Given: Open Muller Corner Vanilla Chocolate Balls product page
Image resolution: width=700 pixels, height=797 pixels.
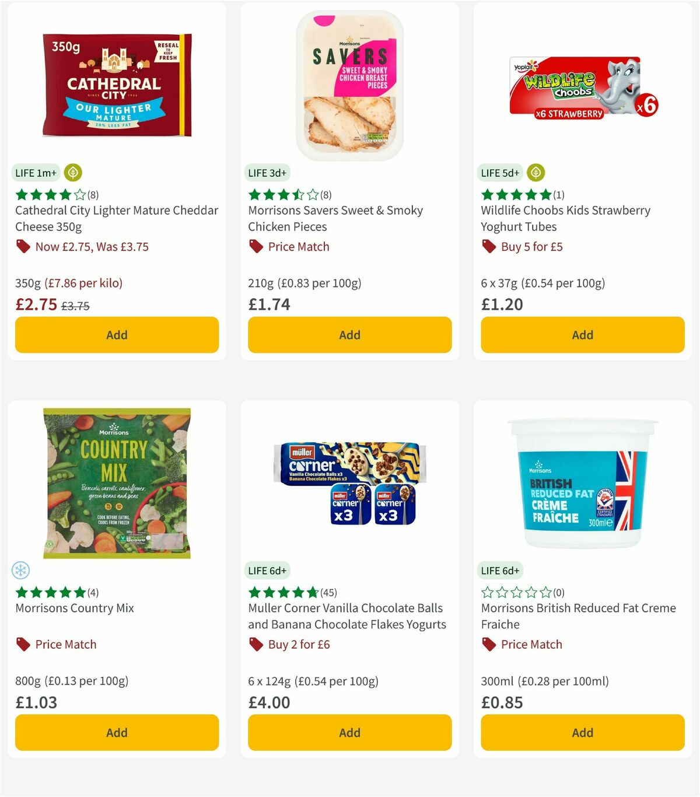Looking at the screenshot, I should (345, 616).
